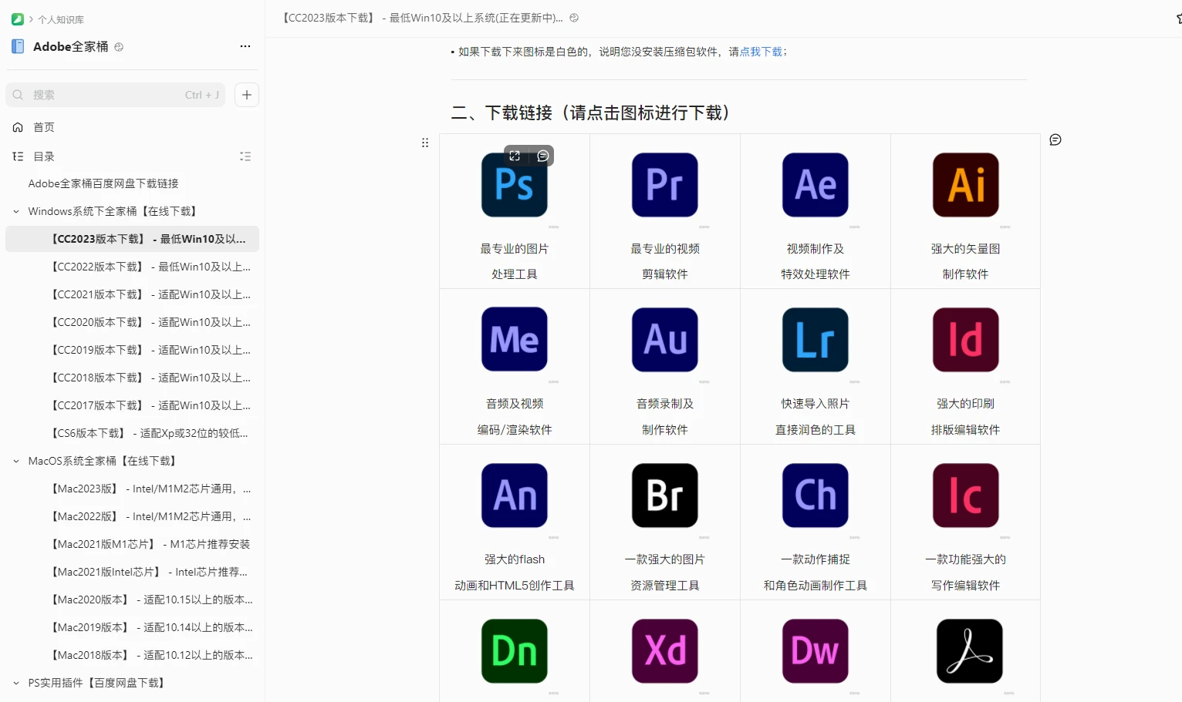Click the Lightroom Lr icon
The image size is (1182, 702).
tap(815, 340)
